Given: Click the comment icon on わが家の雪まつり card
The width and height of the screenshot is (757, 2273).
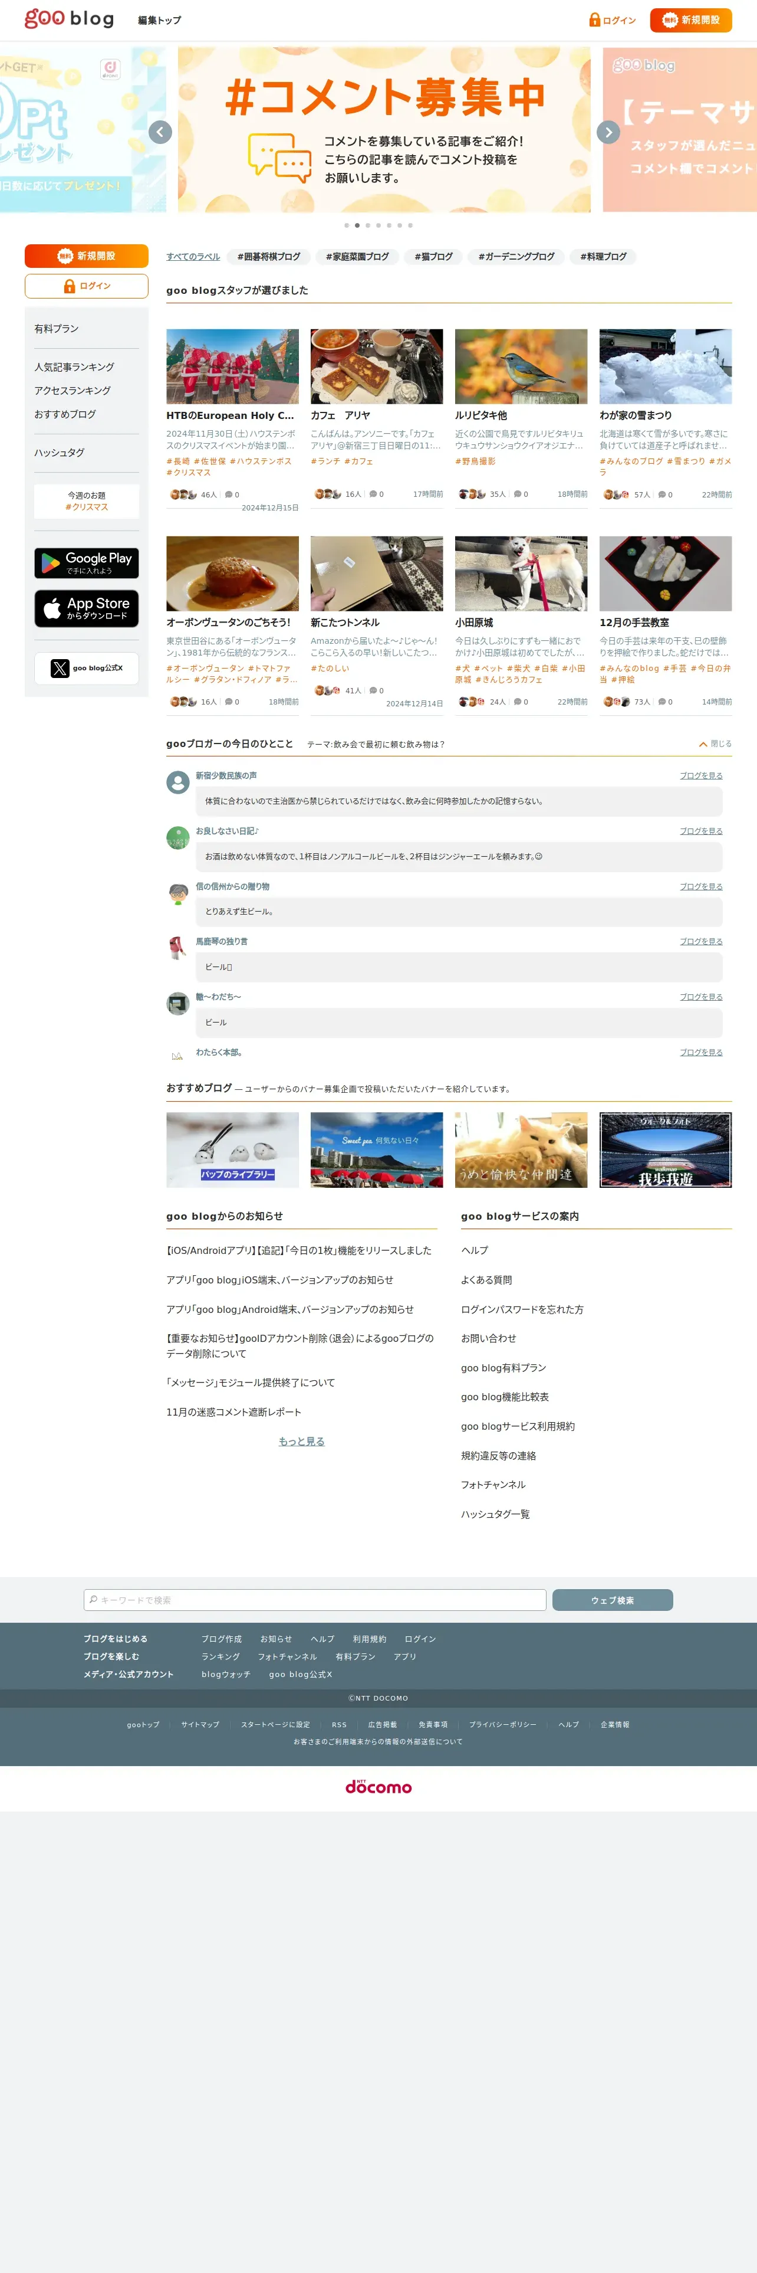Looking at the screenshot, I should click(x=662, y=494).
